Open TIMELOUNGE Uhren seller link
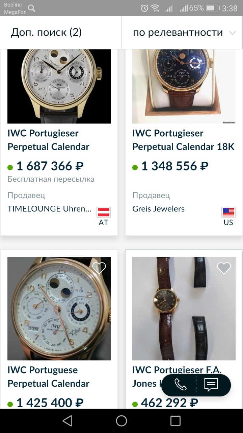This screenshot has width=243, height=433. point(50,209)
